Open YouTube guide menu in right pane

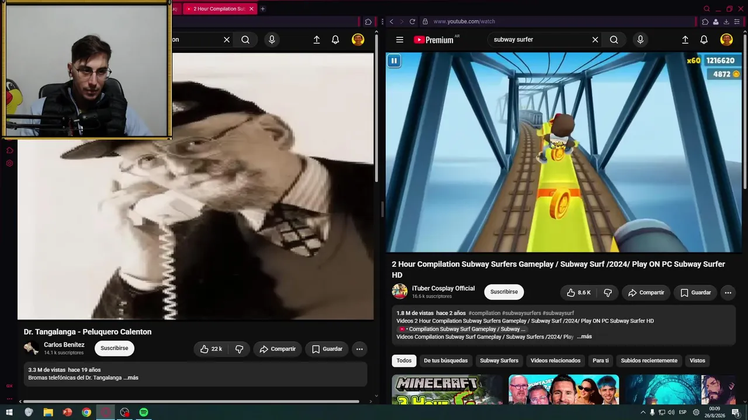tap(400, 40)
